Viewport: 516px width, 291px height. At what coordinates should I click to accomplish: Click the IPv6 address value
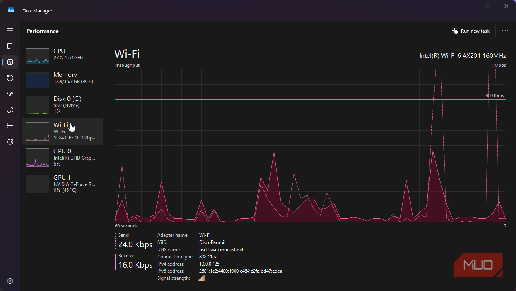pos(241,271)
